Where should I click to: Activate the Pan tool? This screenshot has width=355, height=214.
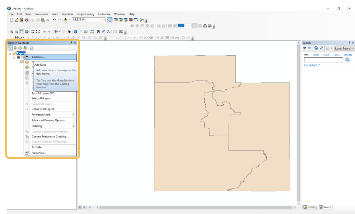[x=21, y=32]
